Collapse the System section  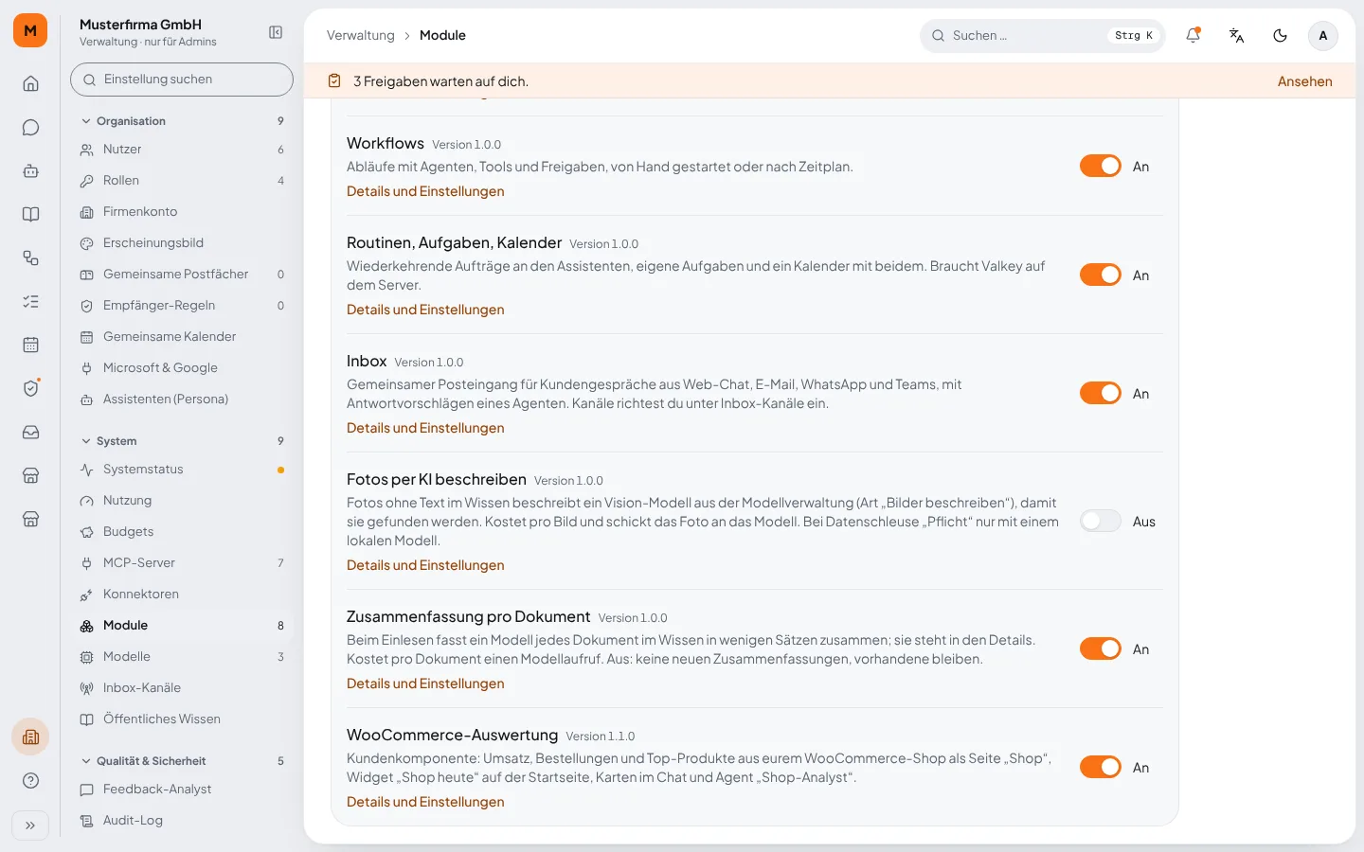(x=183, y=441)
